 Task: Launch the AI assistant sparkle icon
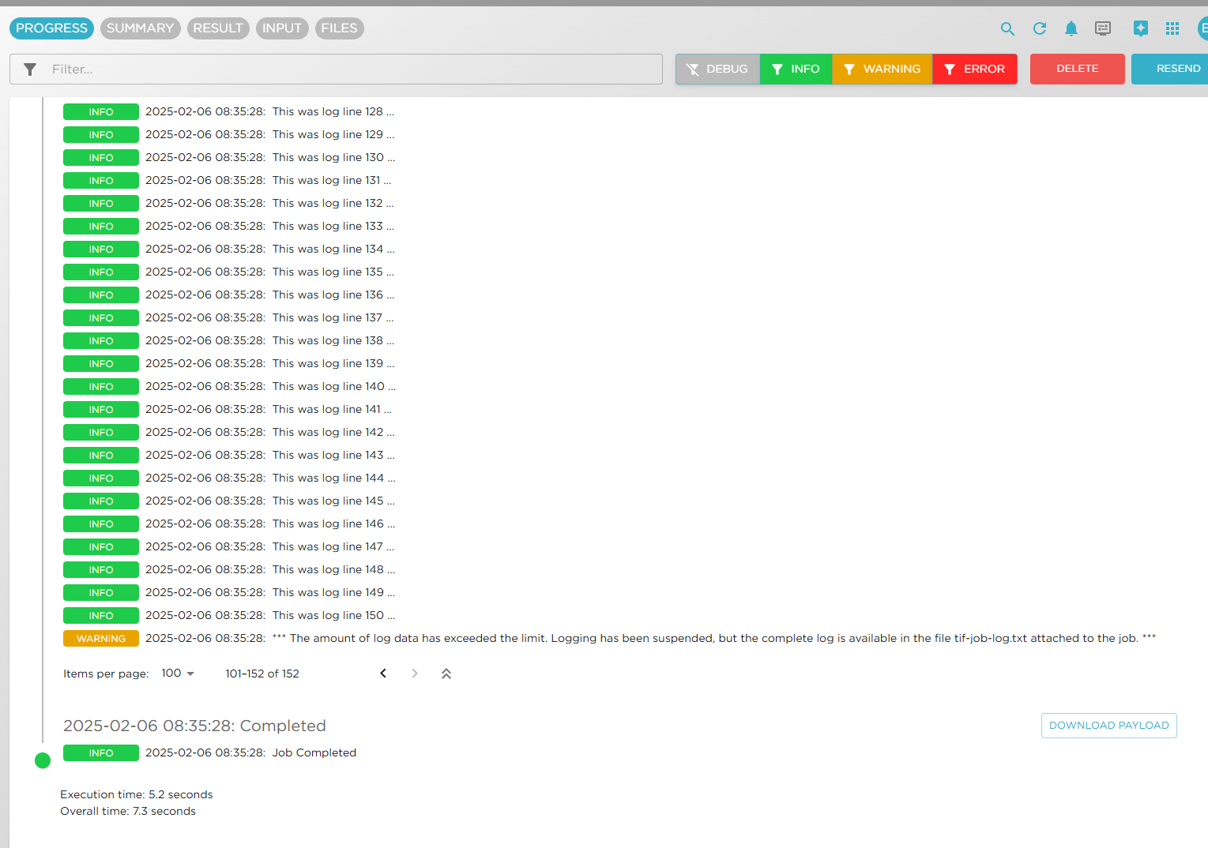tap(1141, 28)
